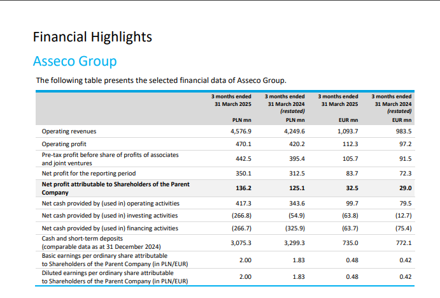Click Cash and short-term deposits label
This screenshot has width=440, height=298.
[101, 242]
